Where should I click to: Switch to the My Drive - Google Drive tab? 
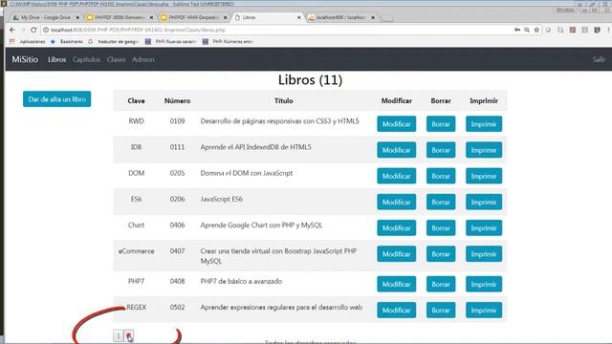(46, 17)
